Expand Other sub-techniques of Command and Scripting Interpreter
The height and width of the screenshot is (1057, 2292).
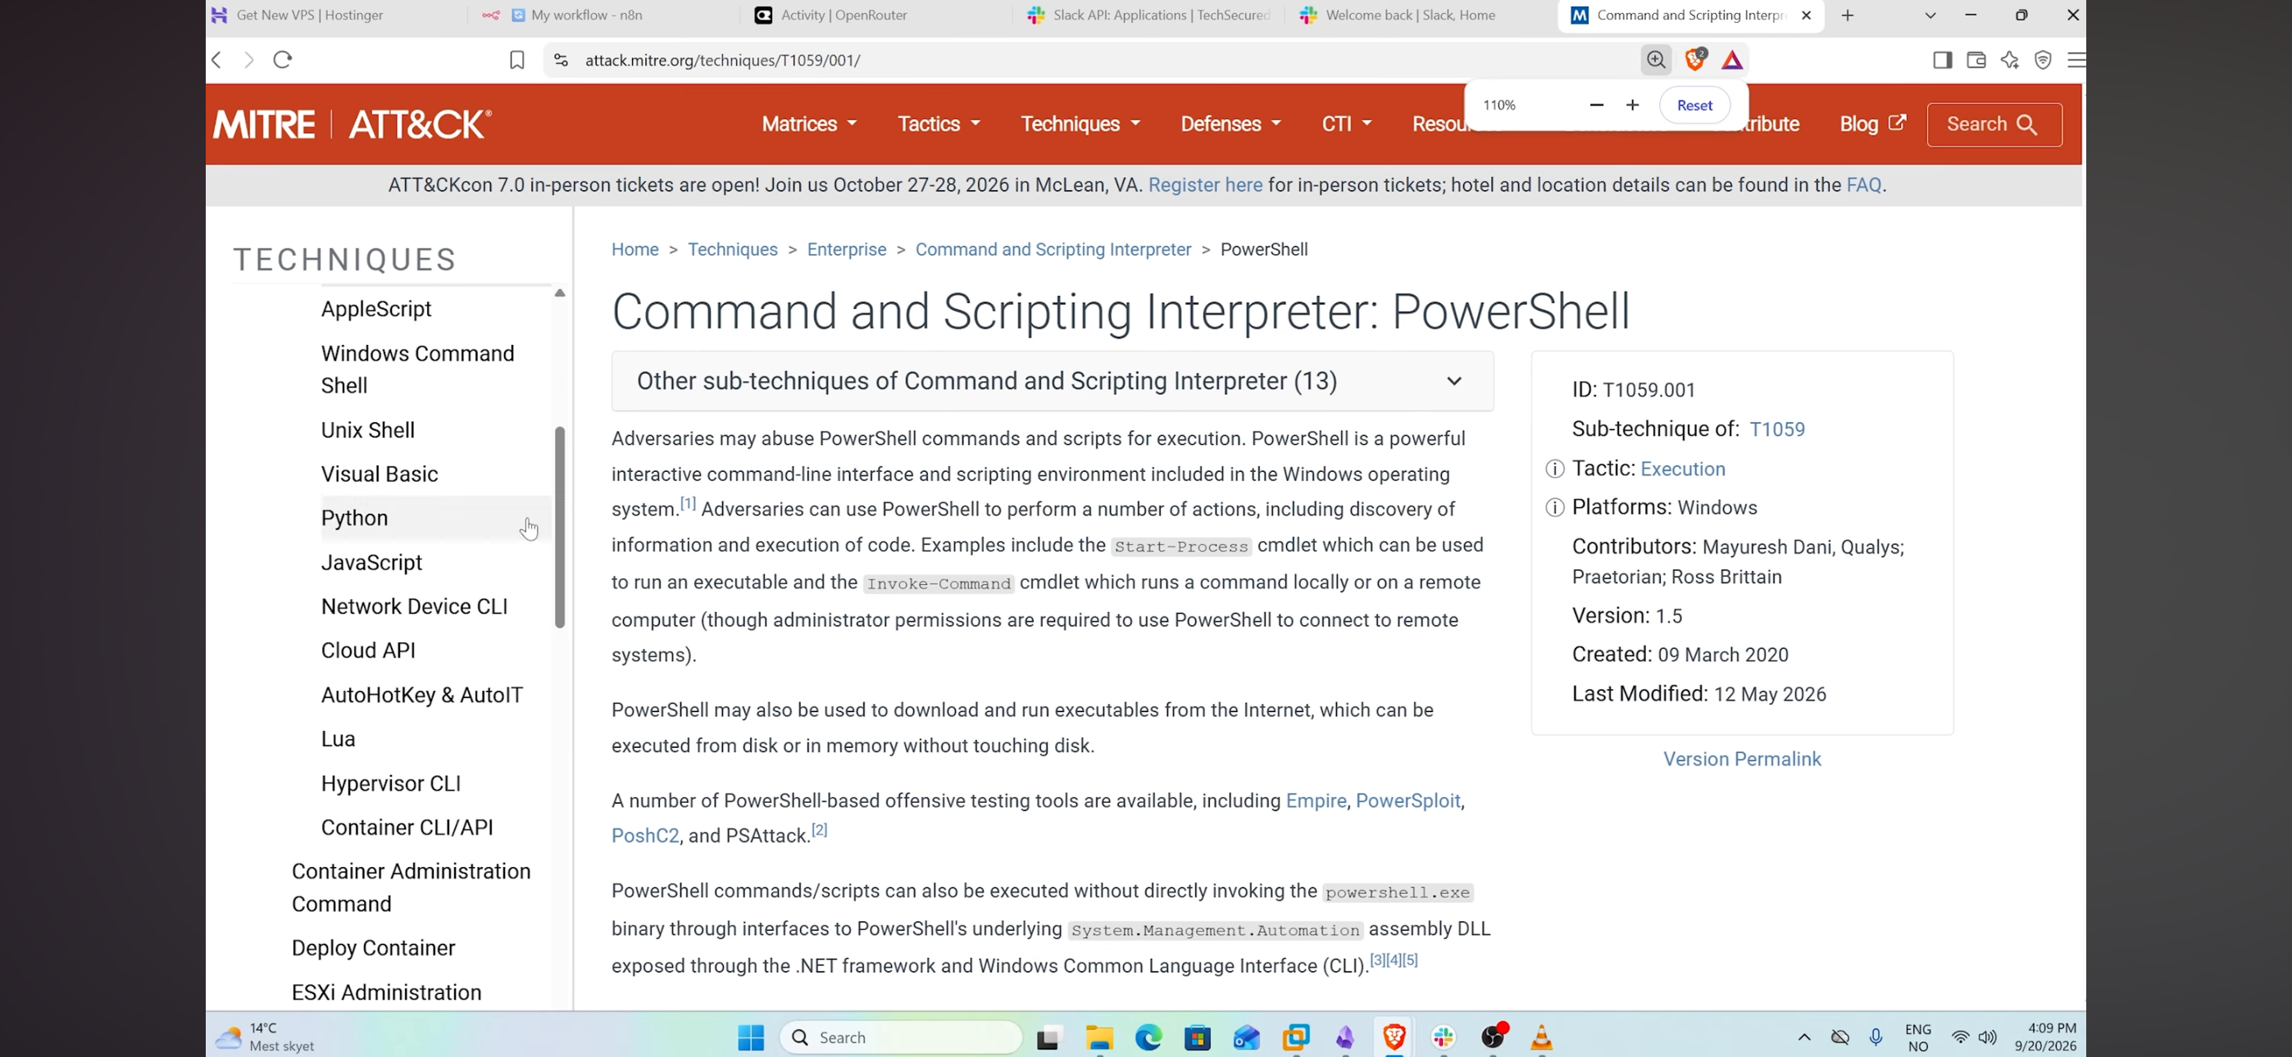pyautogui.click(x=1053, y=381)
